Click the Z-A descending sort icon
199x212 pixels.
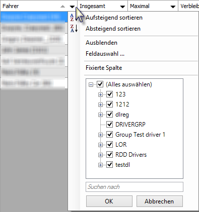(74, 28)
